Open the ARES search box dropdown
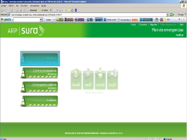Viewport: 187px width, 140px height. (41, 20)
